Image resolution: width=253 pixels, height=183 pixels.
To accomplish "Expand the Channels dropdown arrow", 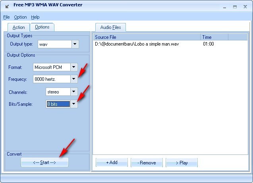I will [74, 91].
